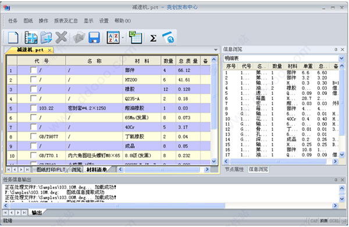This screenshot has width=349, height=227.
Task: Switch to the 图纸打印/PLT tab
Action: [x=51, y=170]
